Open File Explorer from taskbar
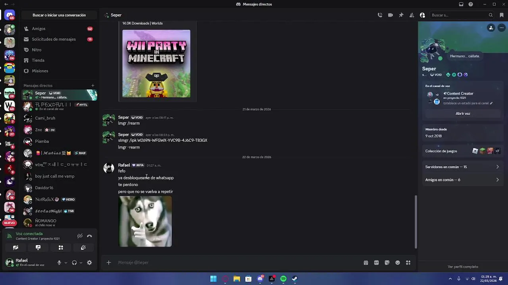This screenshot has width=508, height=285. (237, 279)
